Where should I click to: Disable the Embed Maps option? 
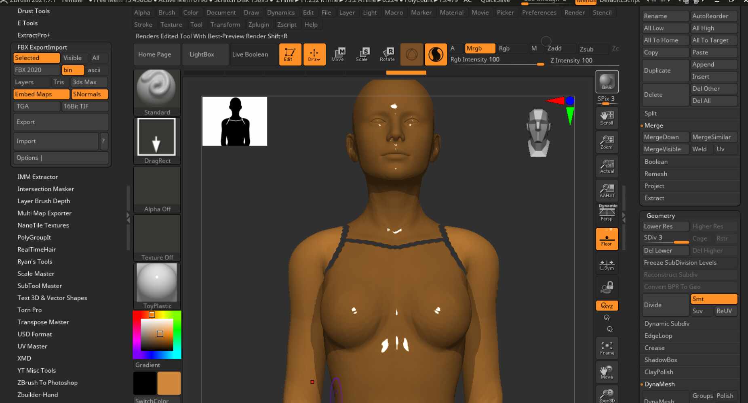click(41, 94)
